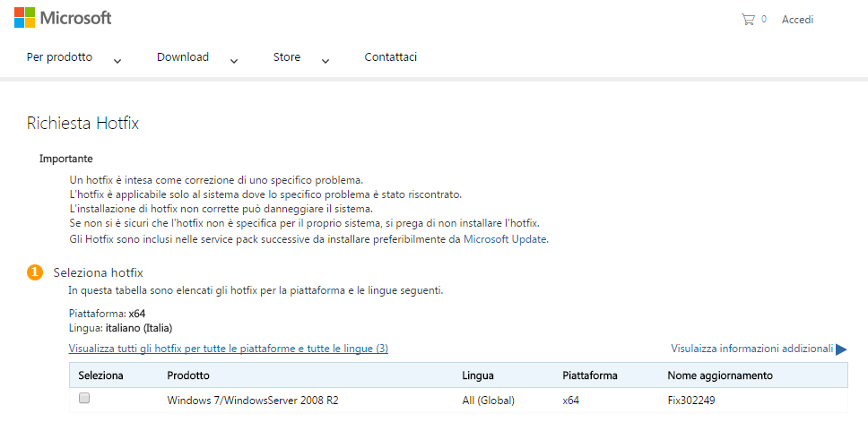The image size is (868, 431).
Task: Click the Lingua: italiano (Italia) text
Action: pyautogui.click(x=121, y=328)
